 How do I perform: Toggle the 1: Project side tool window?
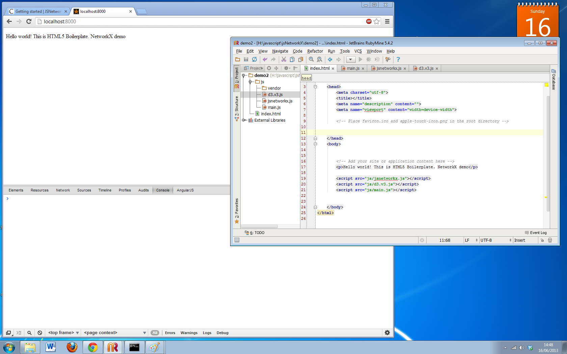(x=237, y=78)
